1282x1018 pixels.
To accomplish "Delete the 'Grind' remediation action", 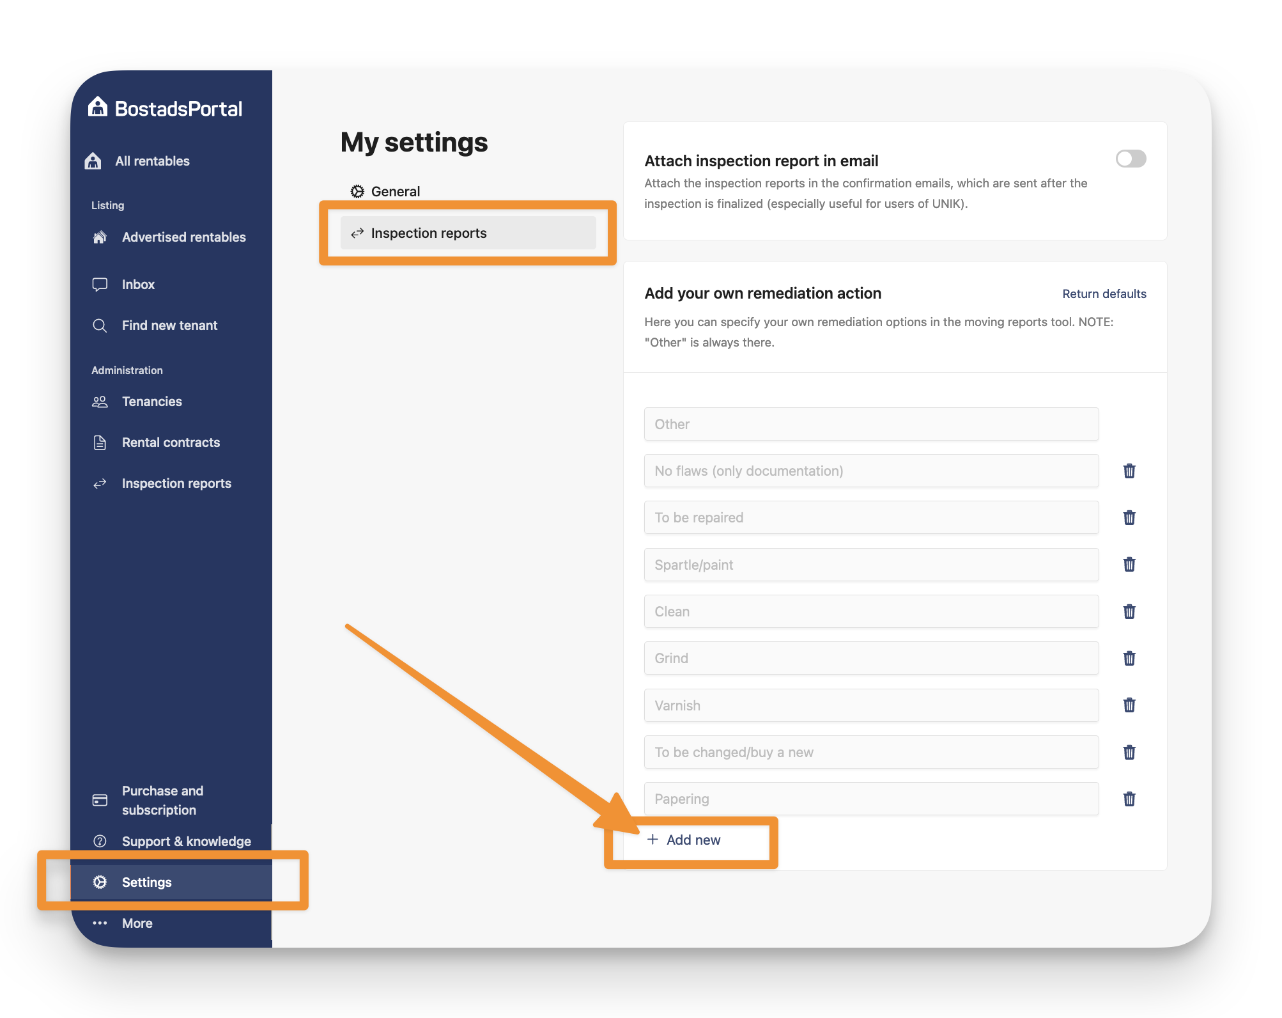I will [x=1129, y=659].
